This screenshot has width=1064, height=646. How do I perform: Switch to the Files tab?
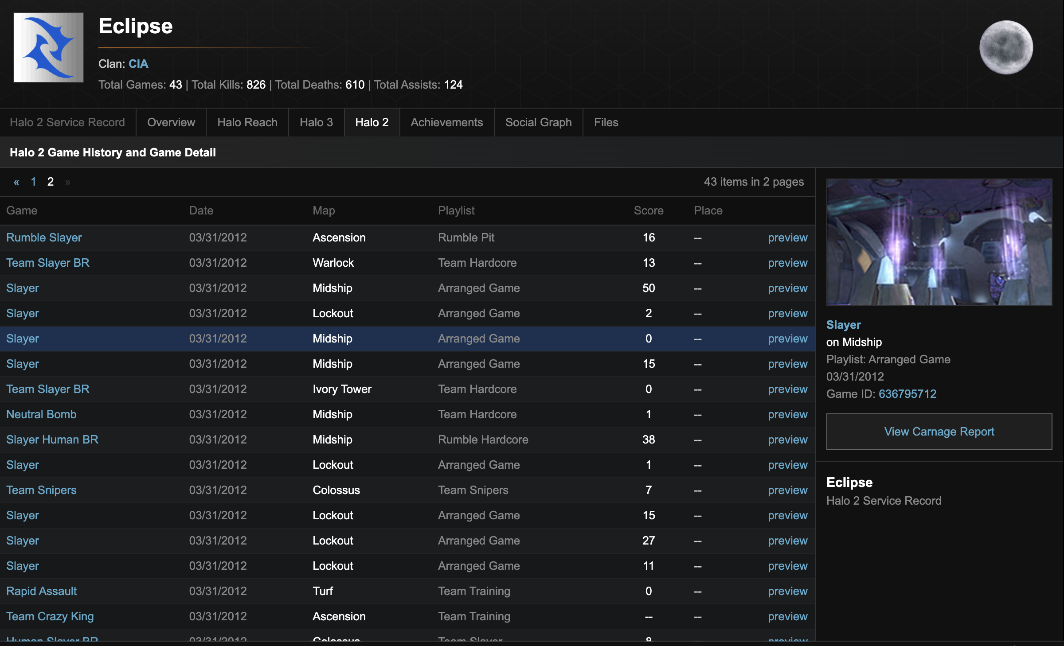coord(606,122)
